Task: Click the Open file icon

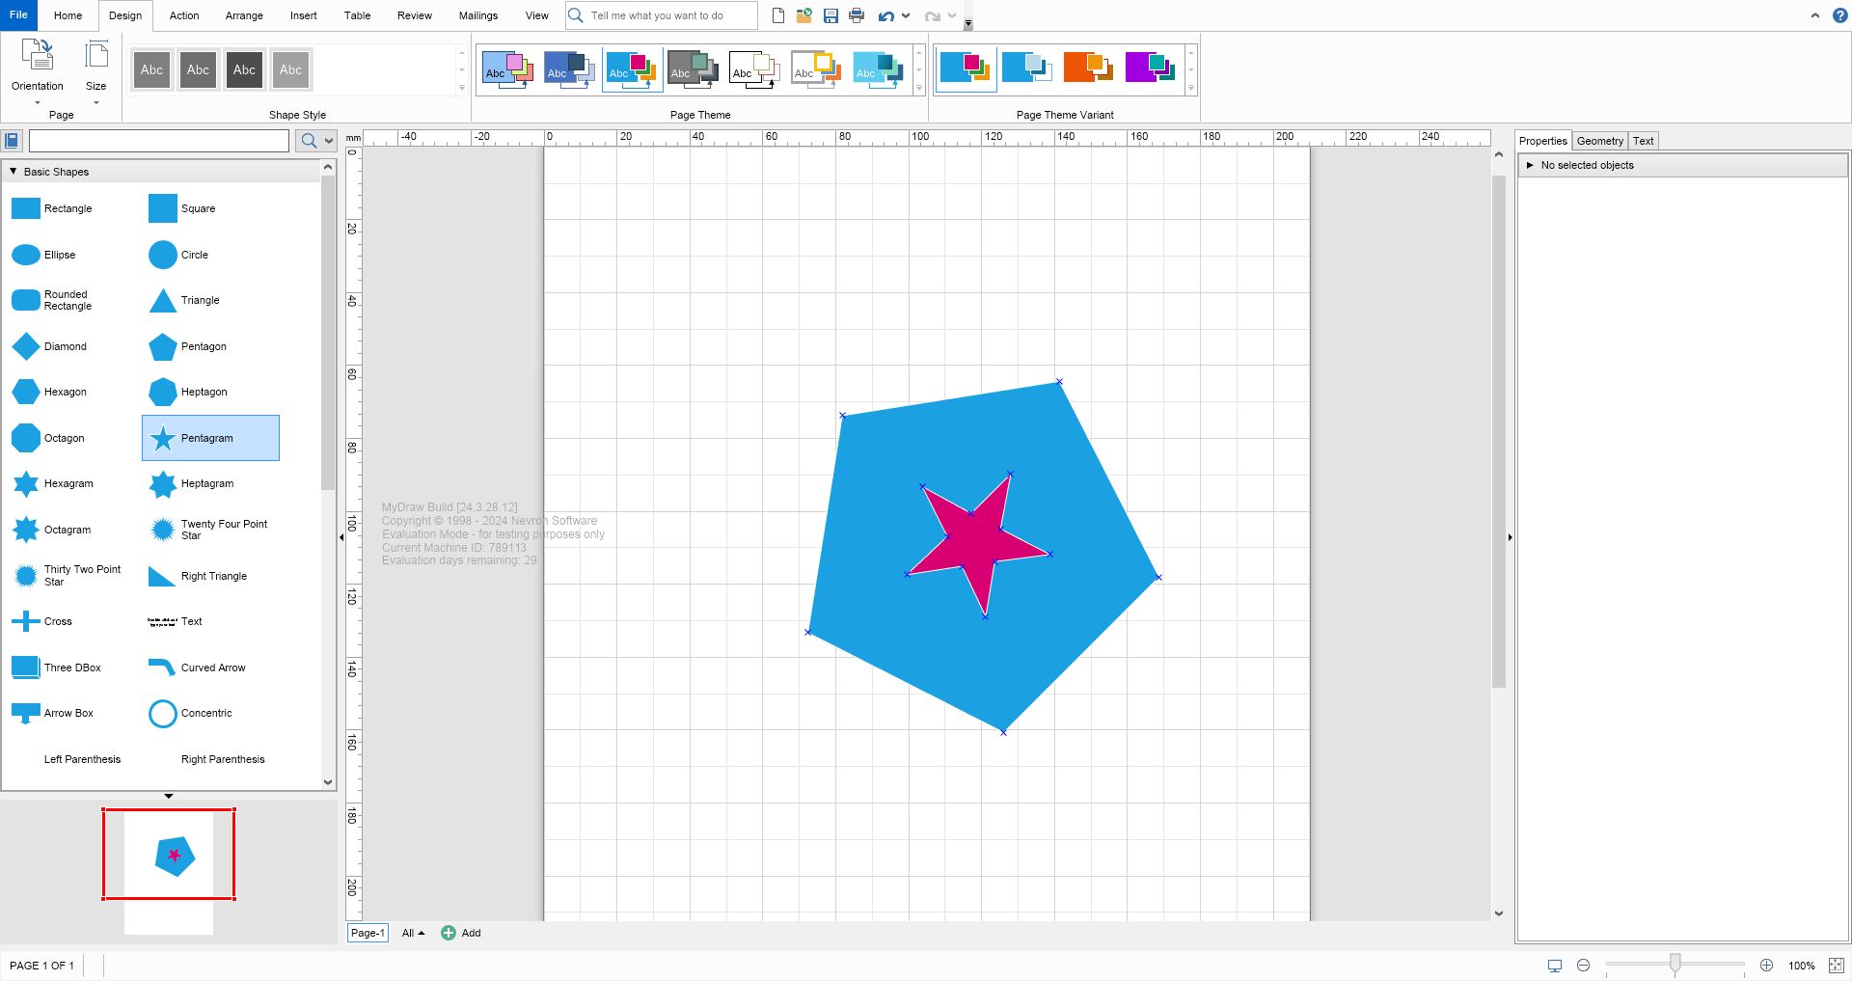Action: tap(804, 15)
